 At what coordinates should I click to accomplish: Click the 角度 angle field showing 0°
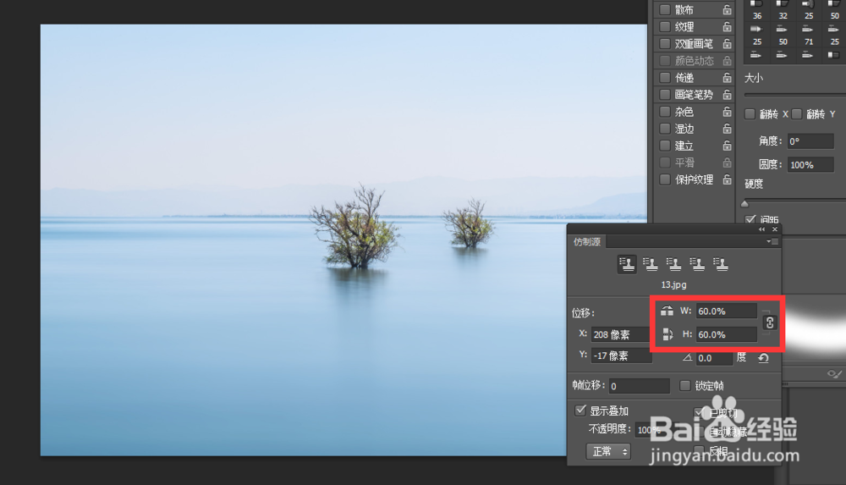click(810, 141)
